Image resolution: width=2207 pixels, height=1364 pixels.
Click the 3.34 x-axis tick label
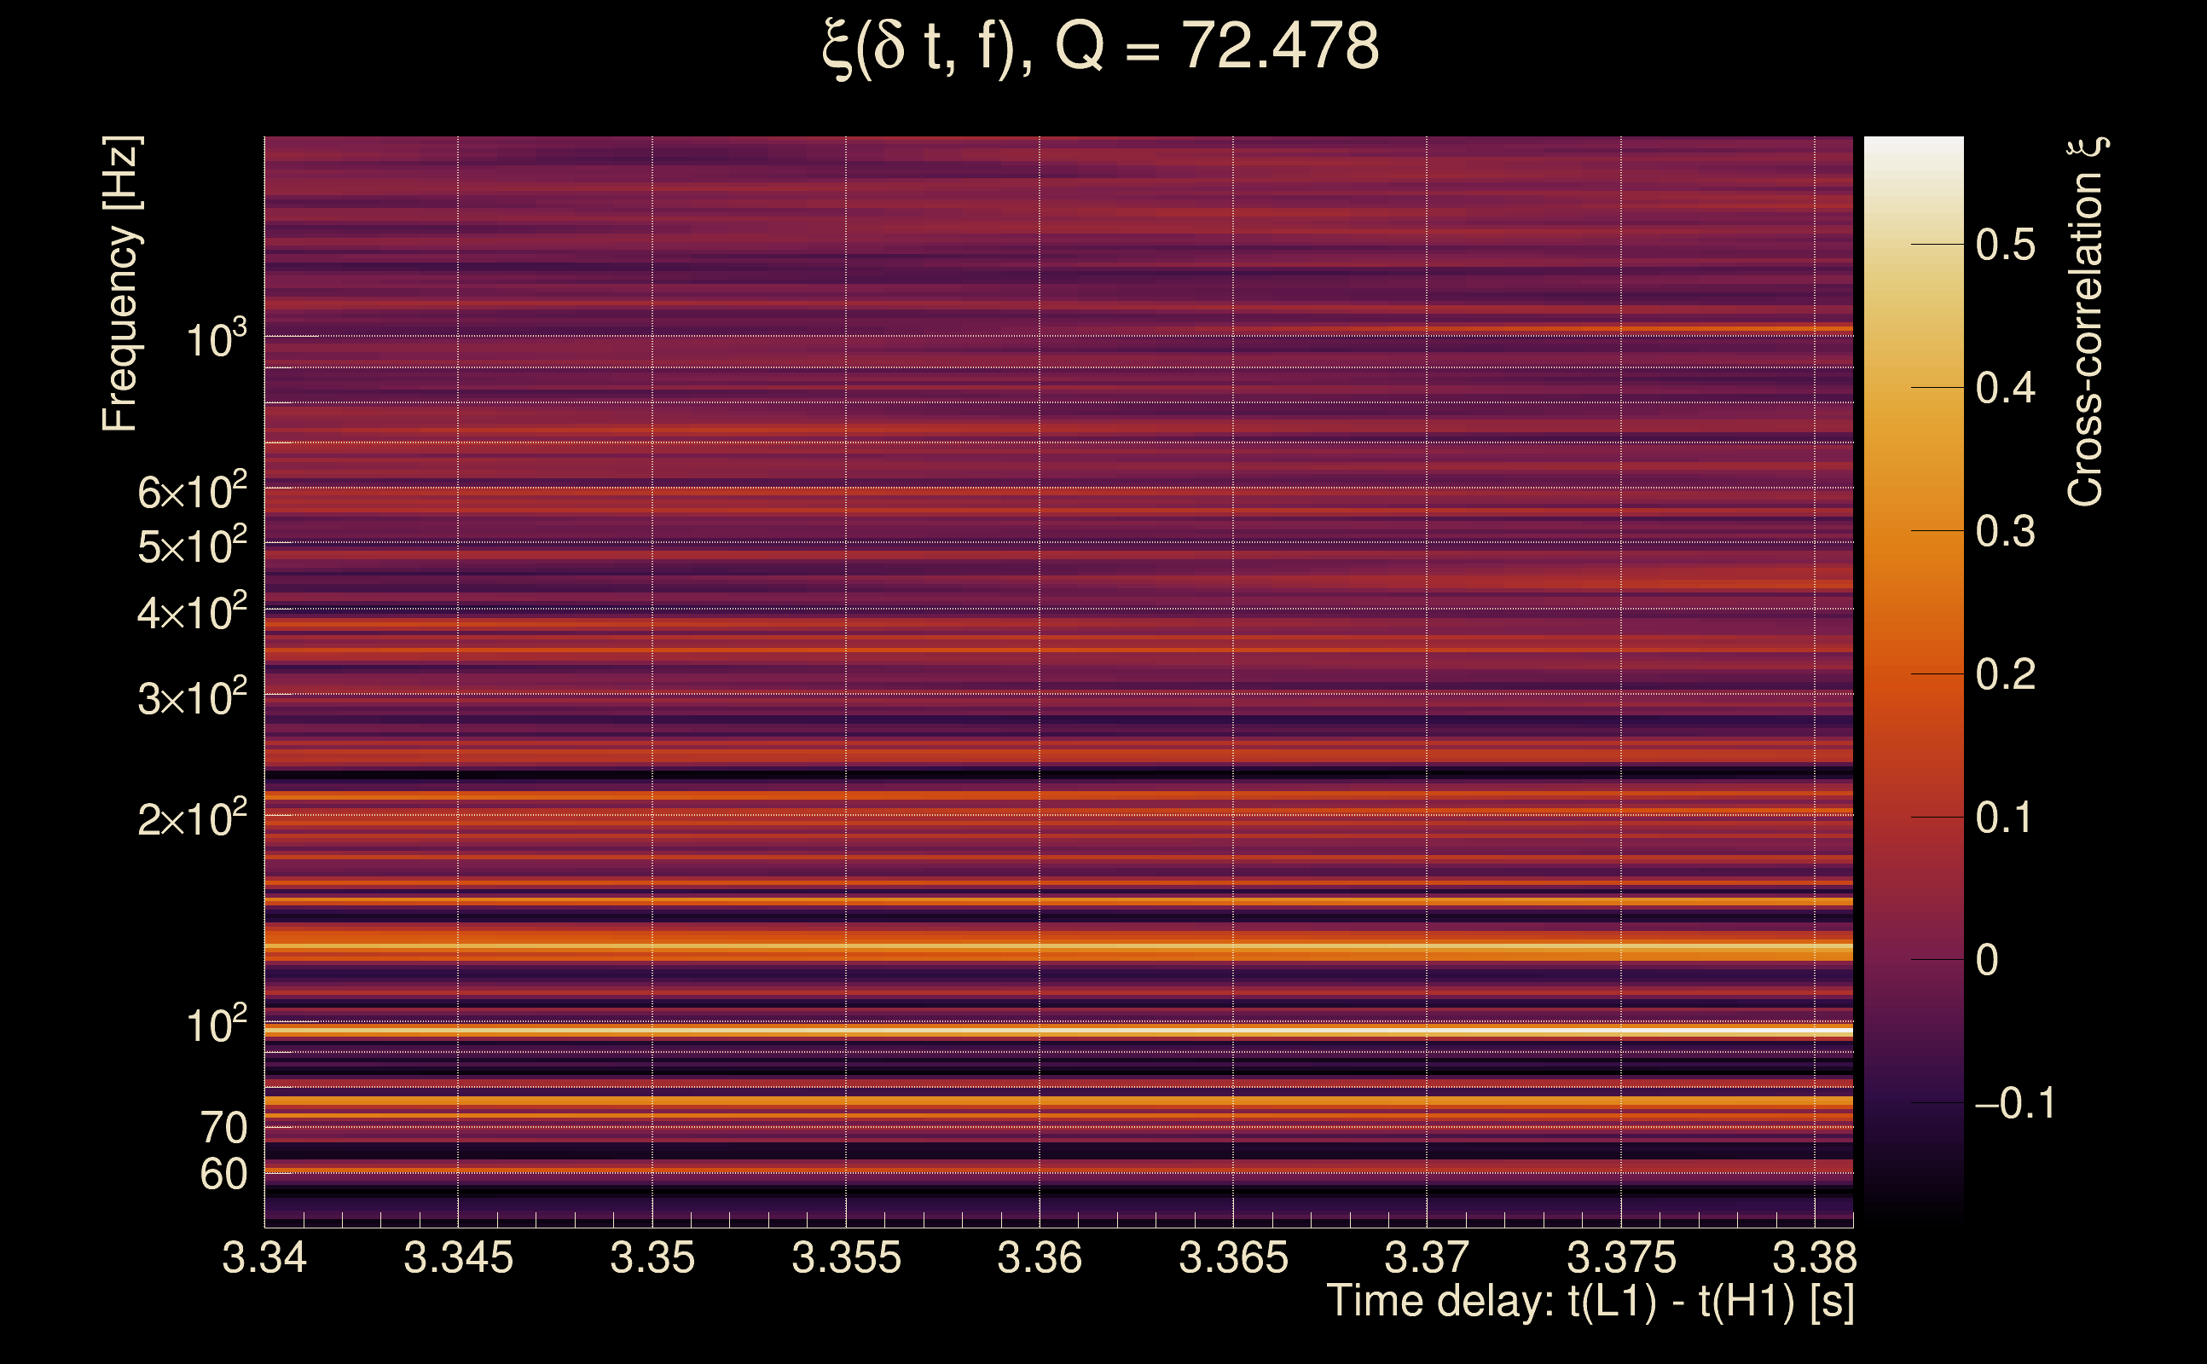(264, 1258)
